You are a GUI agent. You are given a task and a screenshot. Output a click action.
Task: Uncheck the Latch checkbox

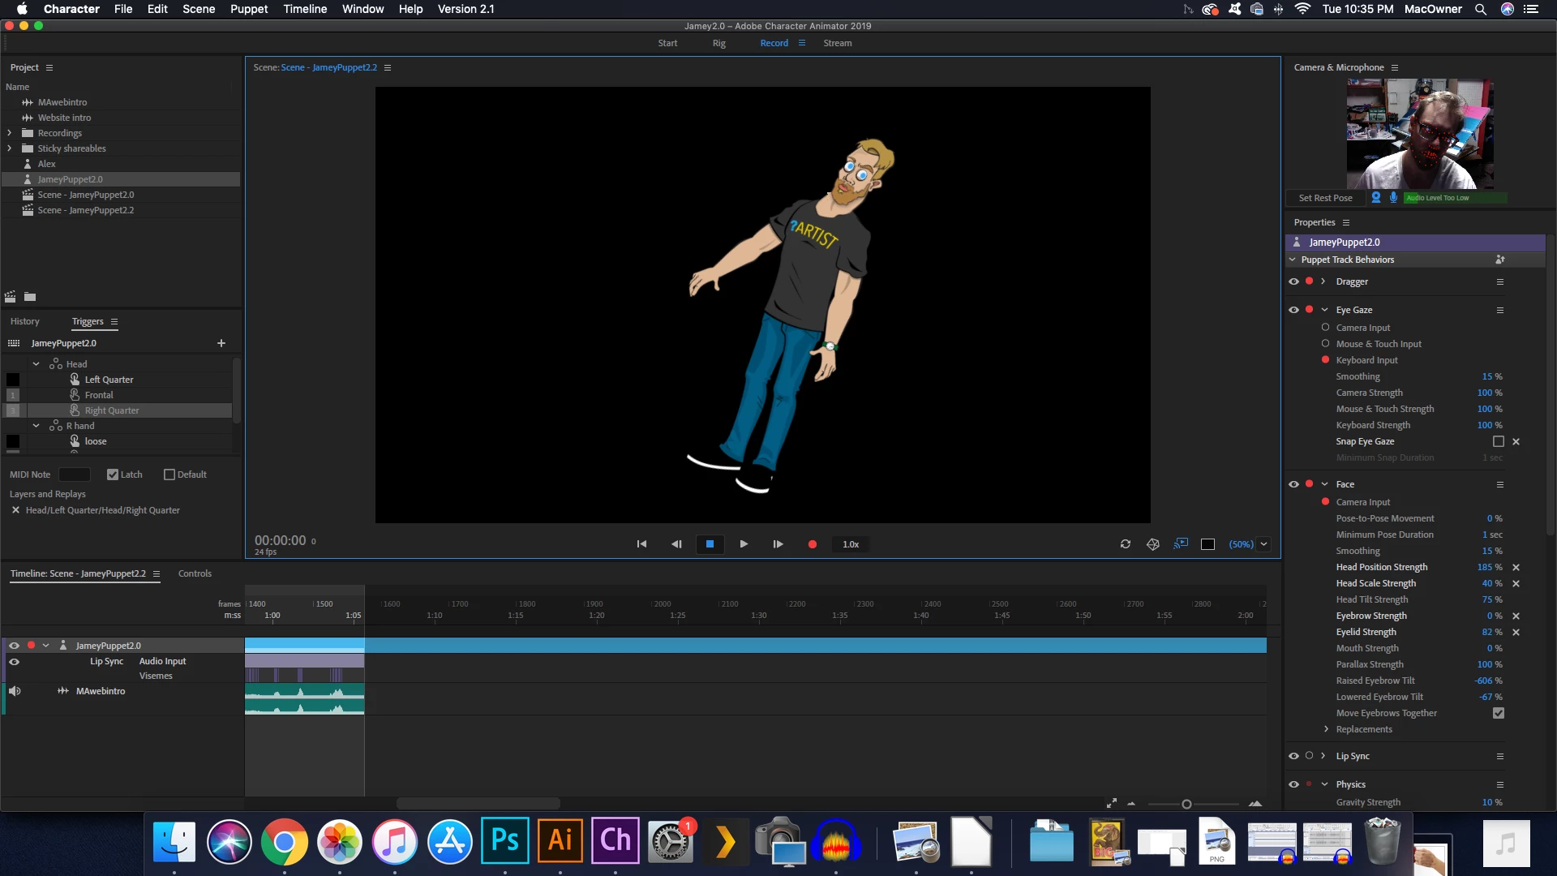113,474
